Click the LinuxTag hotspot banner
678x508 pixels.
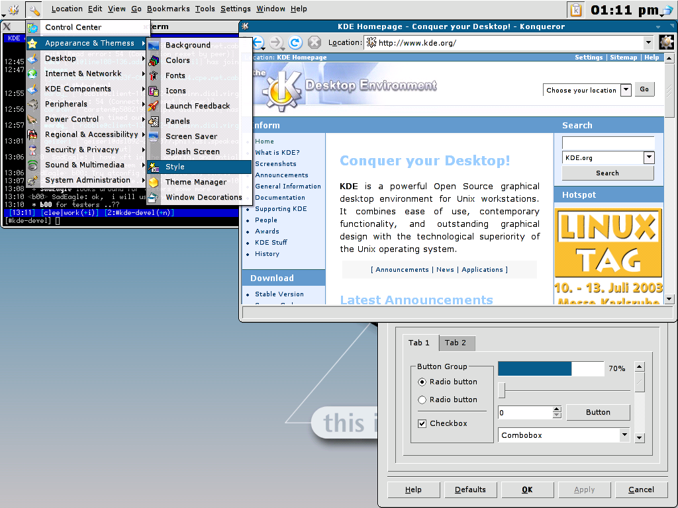pos(608,257)
